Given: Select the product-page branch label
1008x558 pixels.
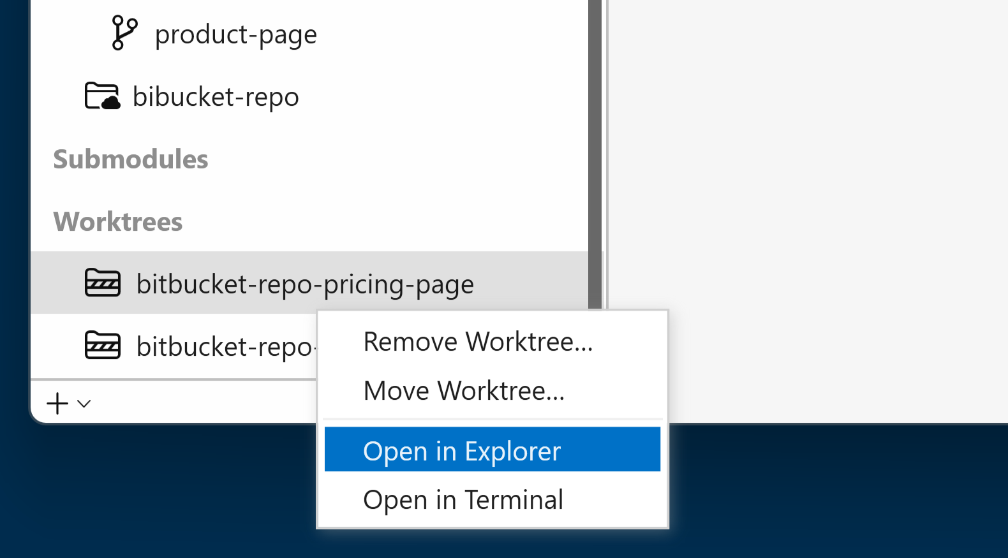Looking at the screenshot, I should point(235,34).
